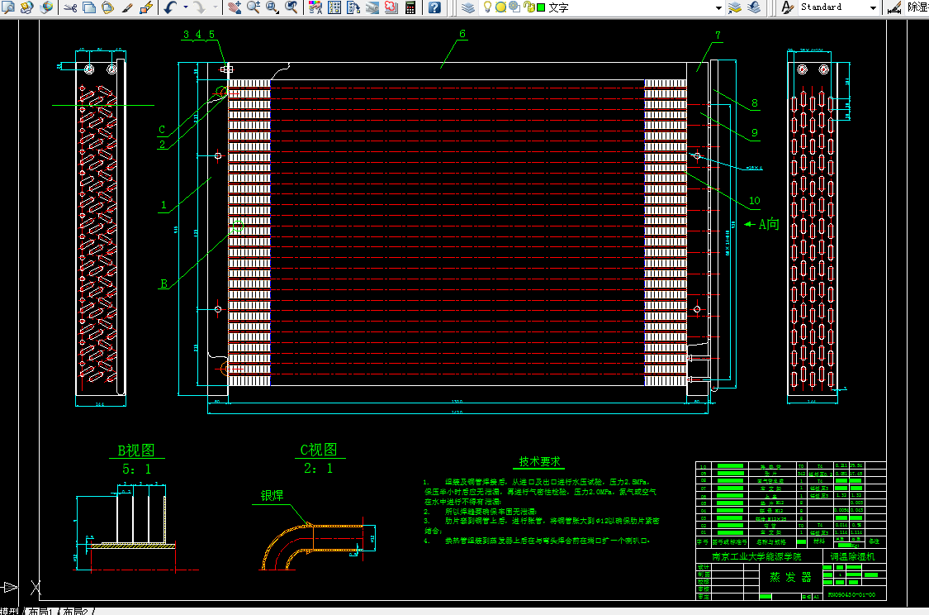Open the Undo history dropdown arrow
The height and width of the screenshot is (615, 929).
click(x=186, y=7)
